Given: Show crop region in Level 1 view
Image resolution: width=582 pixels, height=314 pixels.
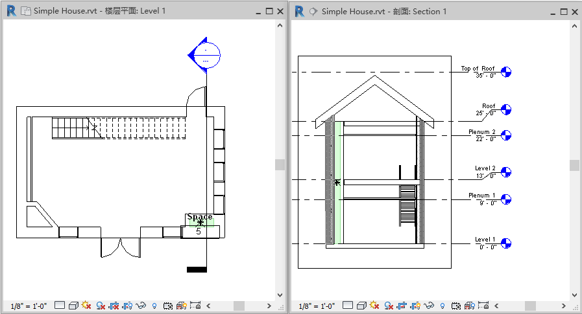Looking at the screenshot, I should click(x=128, y=306).
